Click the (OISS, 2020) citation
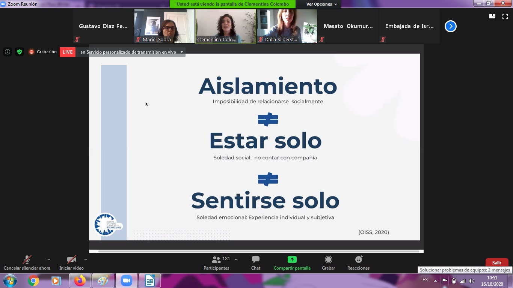 coord(374,232)
